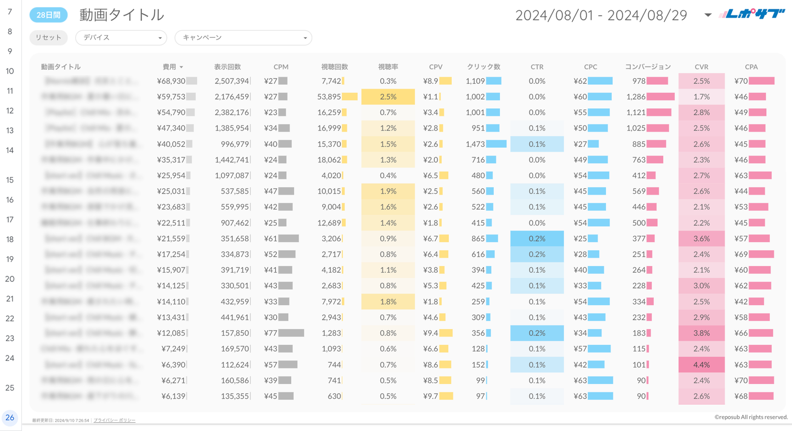
Task: Click the CPM cell ¥61
Action: click(x=270, y=239)
